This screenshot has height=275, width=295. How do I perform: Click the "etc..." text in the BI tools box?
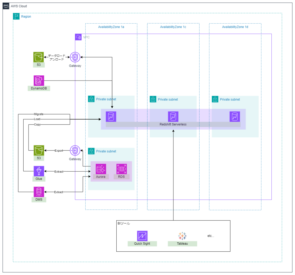(x=211, y=236)
